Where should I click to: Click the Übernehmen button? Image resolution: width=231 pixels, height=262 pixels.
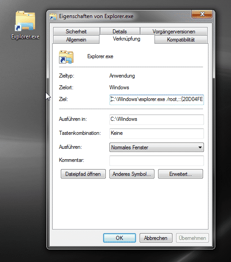pos(192,238)
